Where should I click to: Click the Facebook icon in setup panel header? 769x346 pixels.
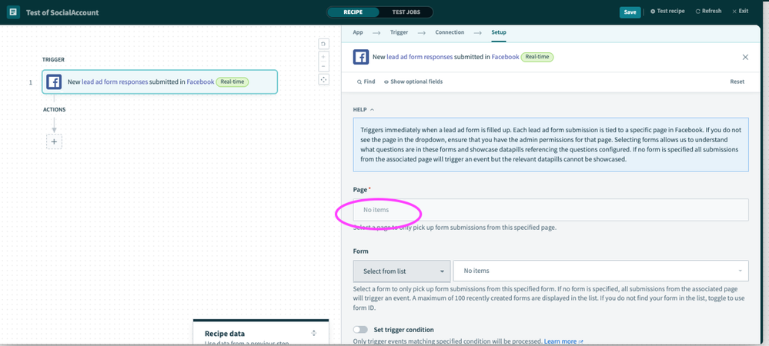361,57
